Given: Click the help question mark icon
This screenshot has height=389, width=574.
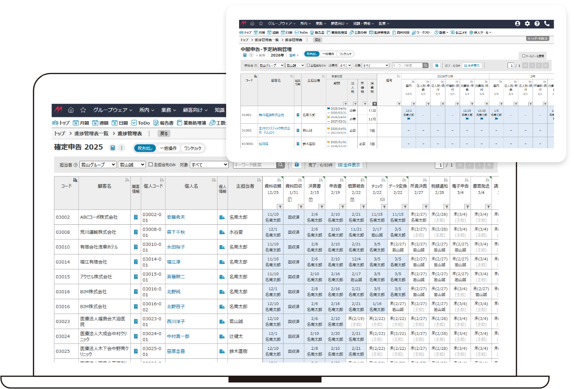Looking at the screenshot, I should (537, 24).
